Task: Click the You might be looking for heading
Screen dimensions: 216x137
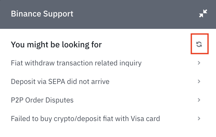Action: (x=56, y=45)
